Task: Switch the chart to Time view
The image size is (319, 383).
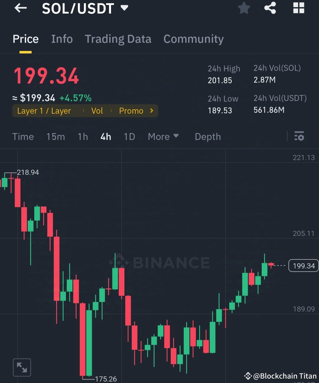Action: coord(23,136)
